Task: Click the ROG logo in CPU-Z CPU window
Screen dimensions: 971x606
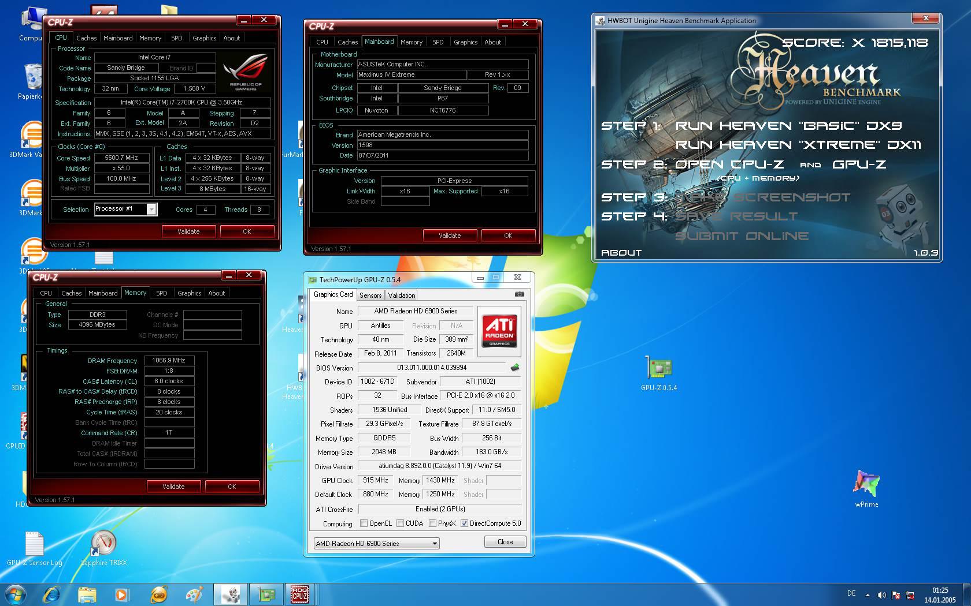Action: click(245, 72)
